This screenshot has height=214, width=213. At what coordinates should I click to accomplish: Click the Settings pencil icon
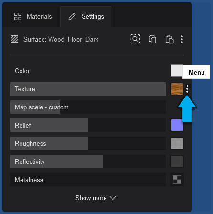coord(72,17)
